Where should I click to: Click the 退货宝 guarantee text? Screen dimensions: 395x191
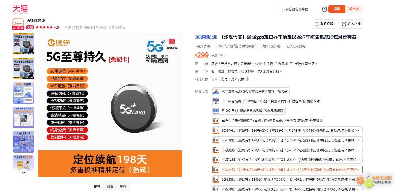tap(233, 71)
